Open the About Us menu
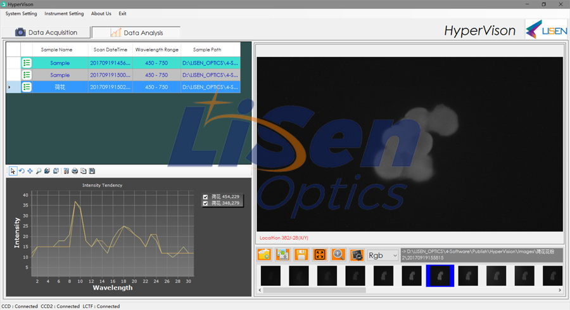The height and width of the screenshot is (310, 570). [x=101, y=13]
